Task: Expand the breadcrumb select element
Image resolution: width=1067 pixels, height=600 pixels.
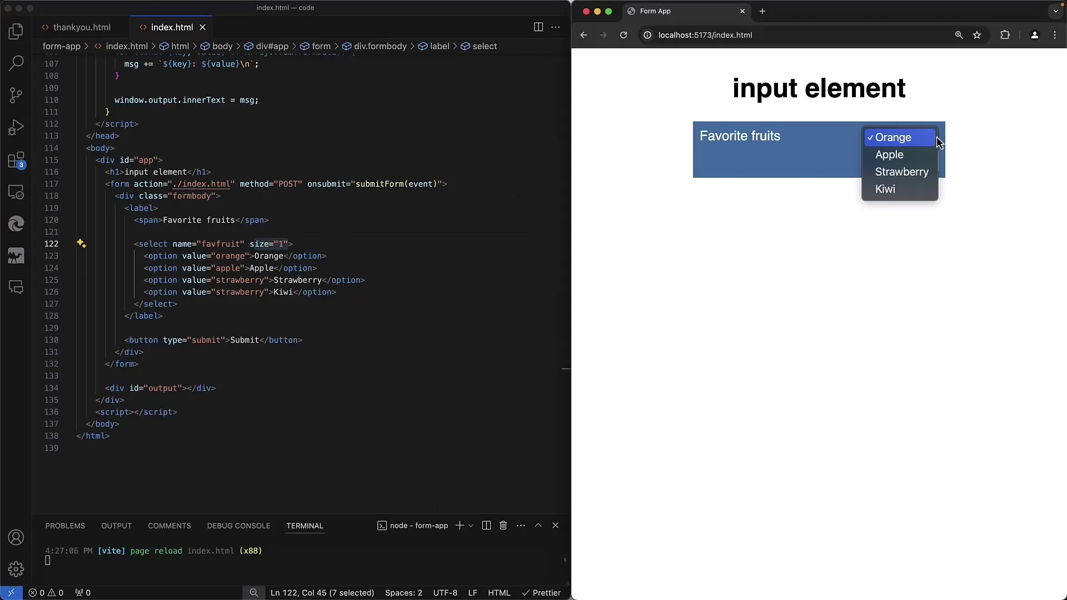Action: coord(485,46)
